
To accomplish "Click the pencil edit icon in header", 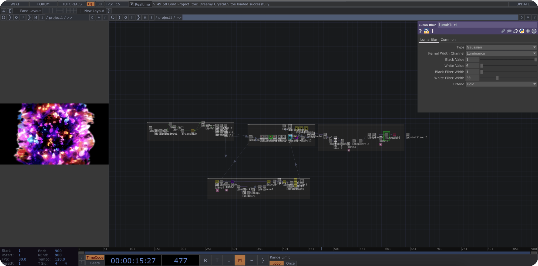I will coord(503,31).
